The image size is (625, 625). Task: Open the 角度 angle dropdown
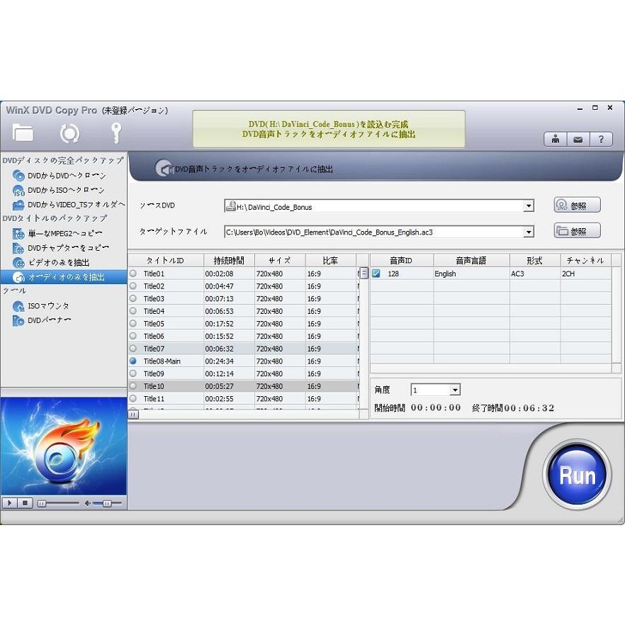(456, 390)
